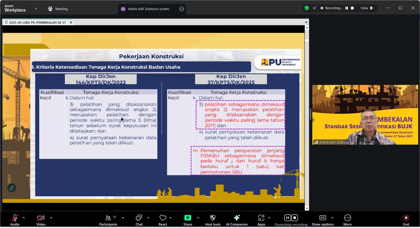Expand audio options arrow next to Audio
Screen dimensions: 420x228
pos(24,218)
